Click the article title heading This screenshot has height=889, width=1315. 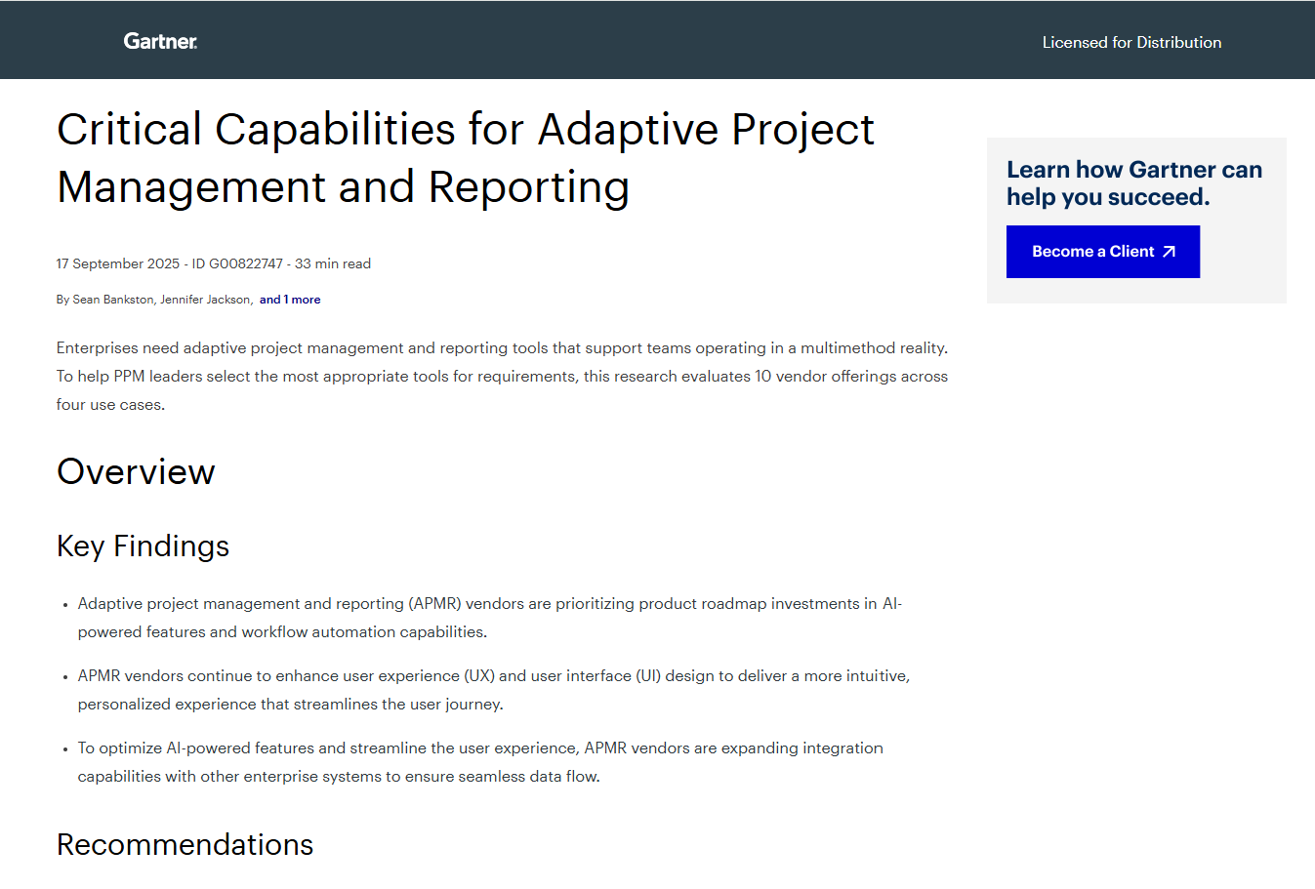[466, 158]
